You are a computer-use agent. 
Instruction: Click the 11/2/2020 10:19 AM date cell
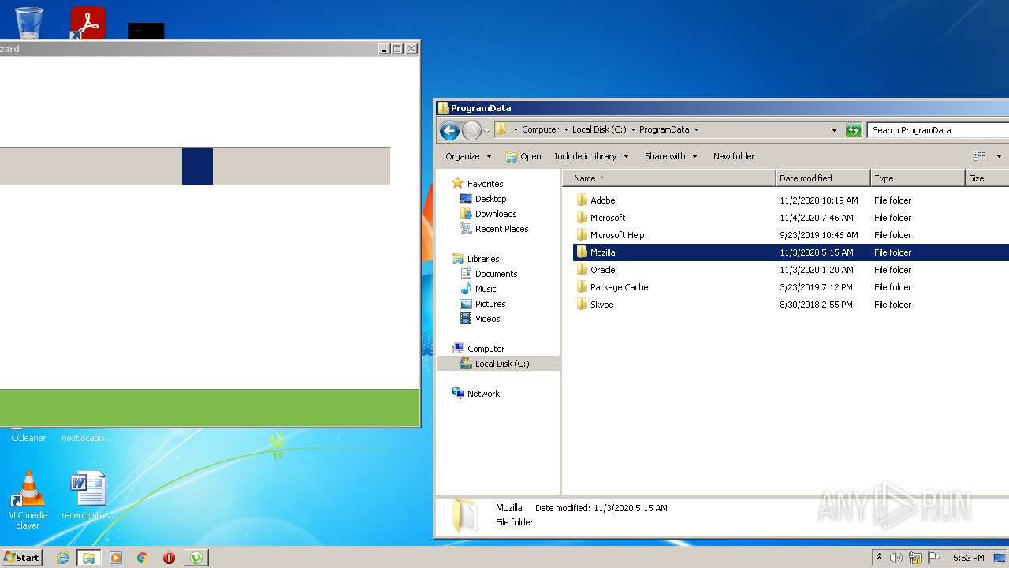point(819,200)
